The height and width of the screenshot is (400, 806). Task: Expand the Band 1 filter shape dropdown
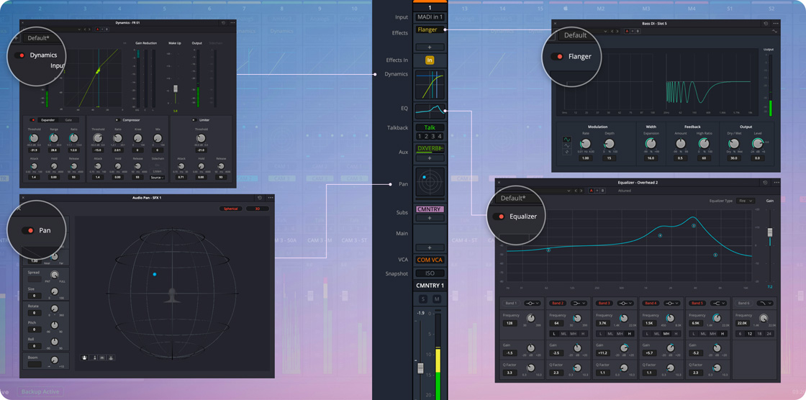tap(533, 304)
